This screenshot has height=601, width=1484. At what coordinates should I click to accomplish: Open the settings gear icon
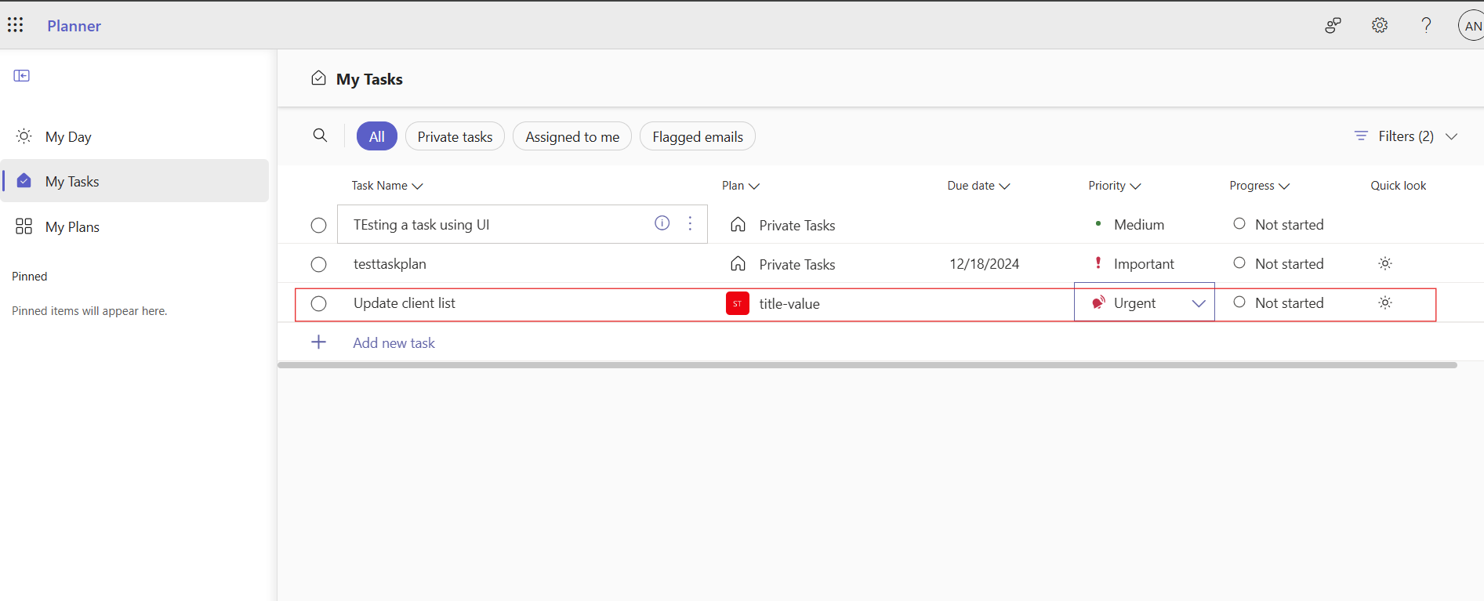pos(1380,25)
